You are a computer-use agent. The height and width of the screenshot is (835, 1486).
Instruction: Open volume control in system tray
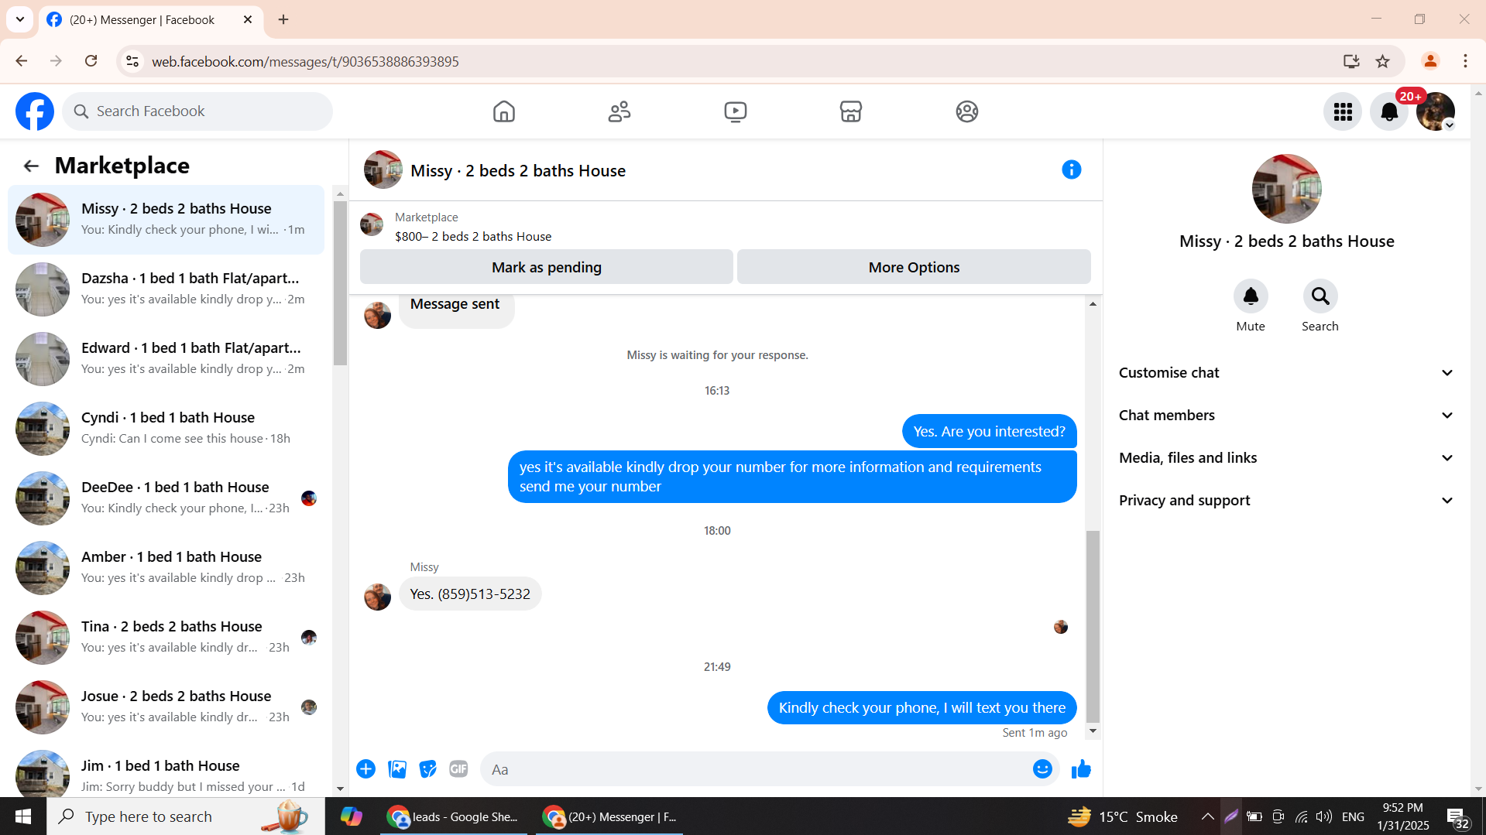(1323, 816)
